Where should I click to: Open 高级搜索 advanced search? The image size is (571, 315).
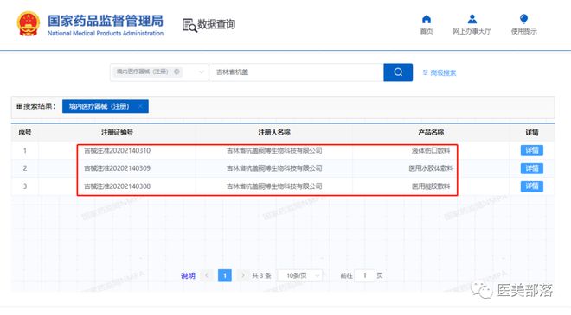[x=439, y=72]
